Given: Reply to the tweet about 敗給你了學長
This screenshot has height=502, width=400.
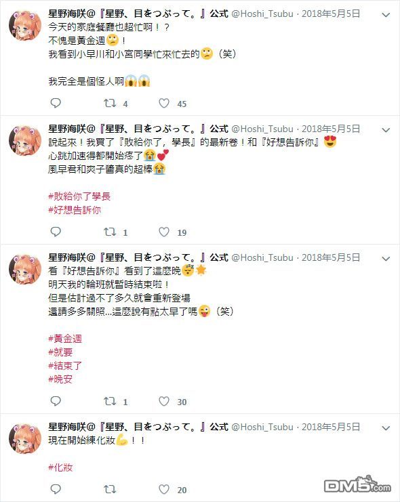Looking at the screenshot, I should [56, 232].
